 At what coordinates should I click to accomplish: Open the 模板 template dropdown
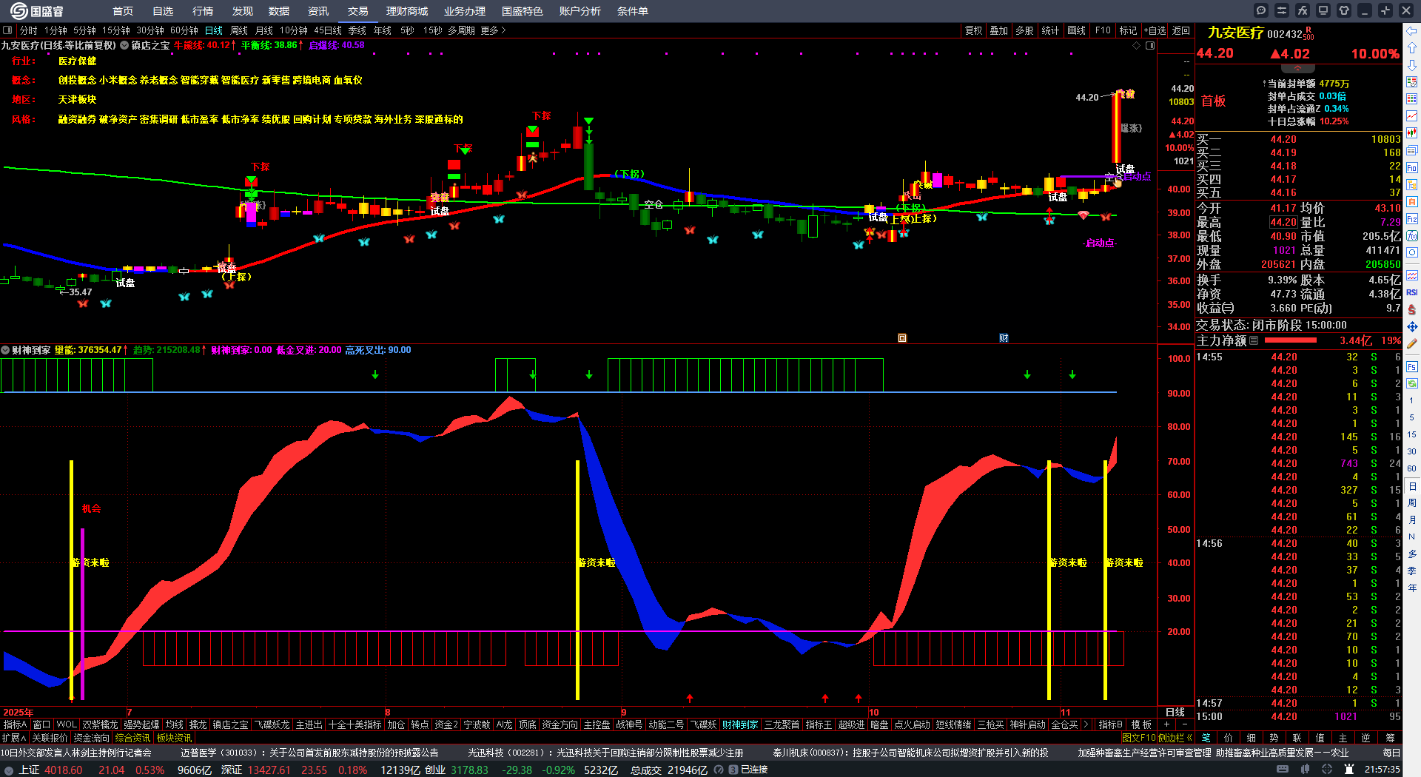pos(1142,724)
